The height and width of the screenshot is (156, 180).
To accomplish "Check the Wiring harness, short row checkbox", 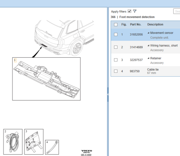I will coord(116,47).
